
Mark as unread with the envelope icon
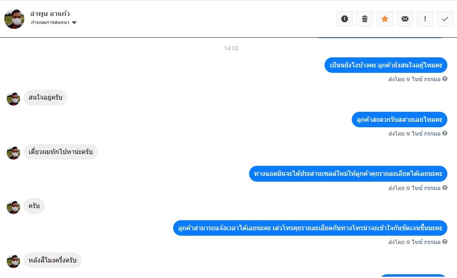[405, 19]
